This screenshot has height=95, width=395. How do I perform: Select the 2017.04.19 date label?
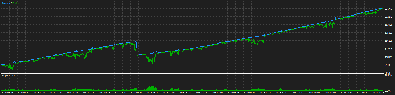(x=72, y=93)
